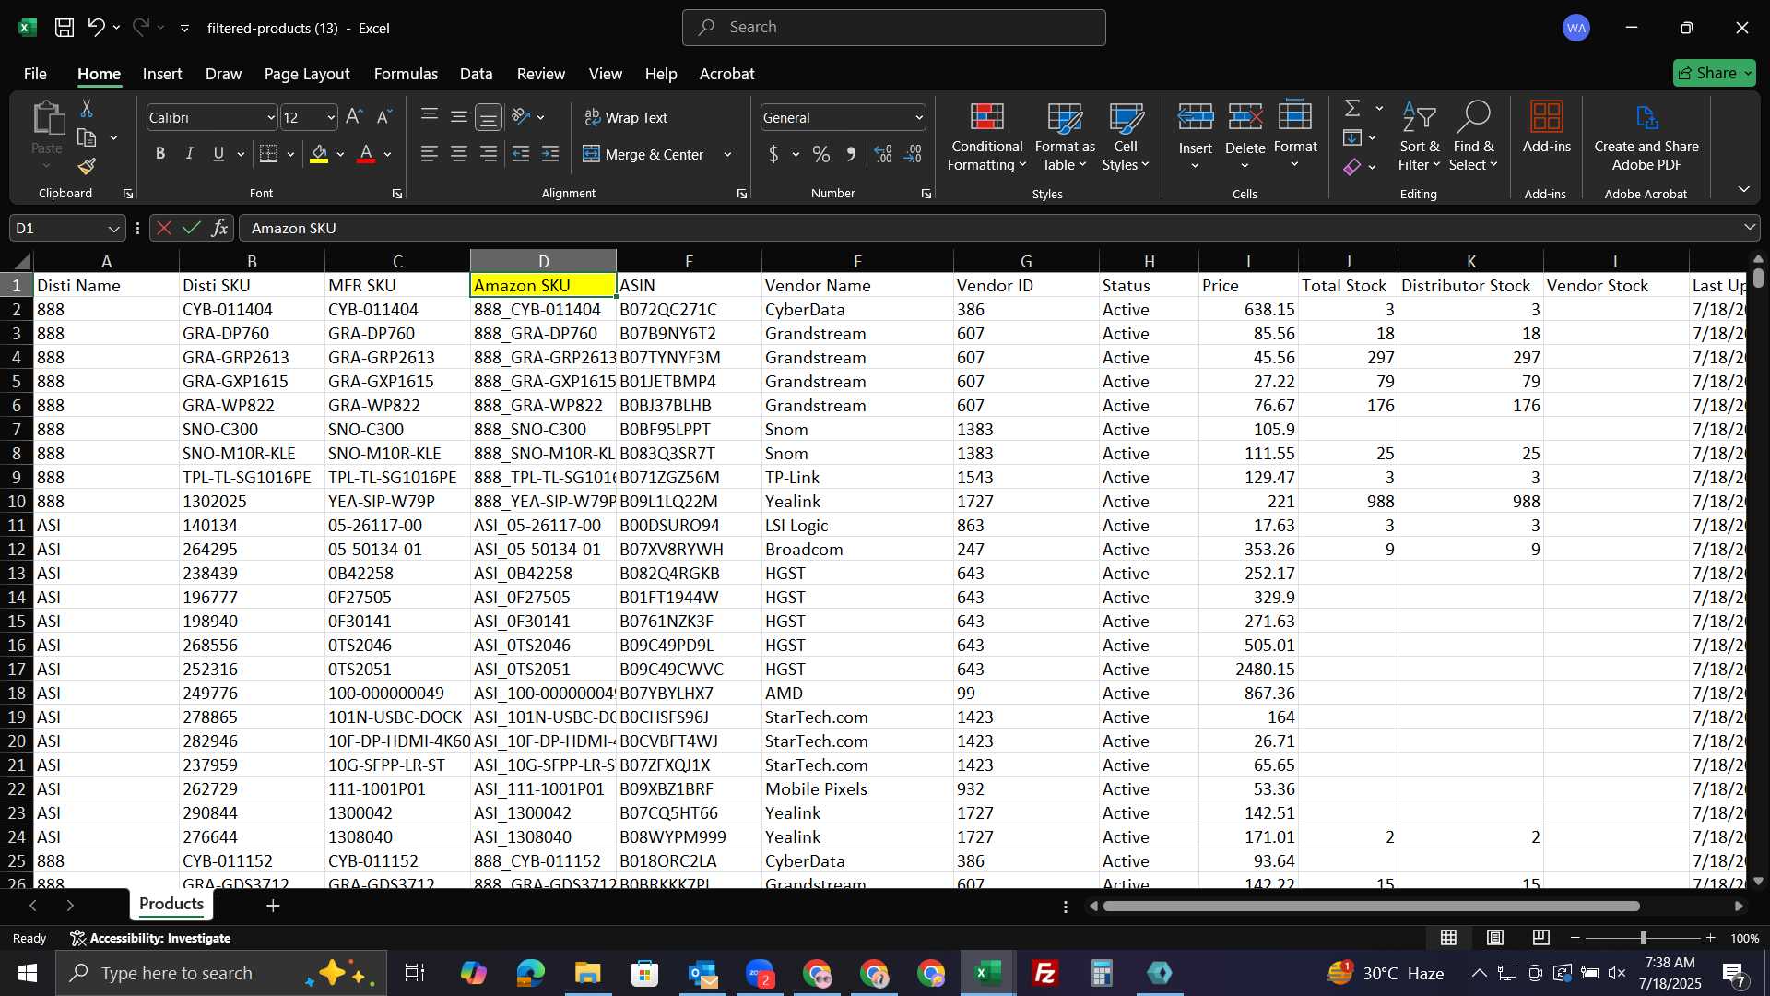The image size is (1770, 996).
Task: Toggle Italic formatting
Action: tap(190, 154)
